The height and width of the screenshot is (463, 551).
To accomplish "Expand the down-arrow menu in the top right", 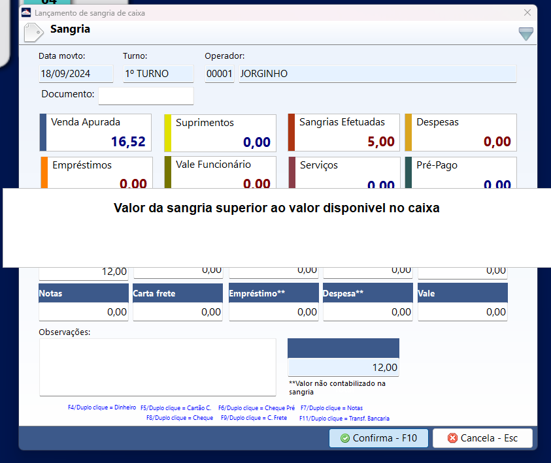I will (526, 34).
